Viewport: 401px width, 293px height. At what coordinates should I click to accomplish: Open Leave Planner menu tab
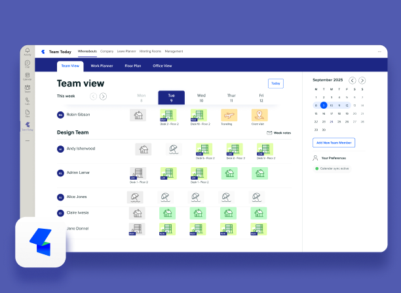click(126, 51)
